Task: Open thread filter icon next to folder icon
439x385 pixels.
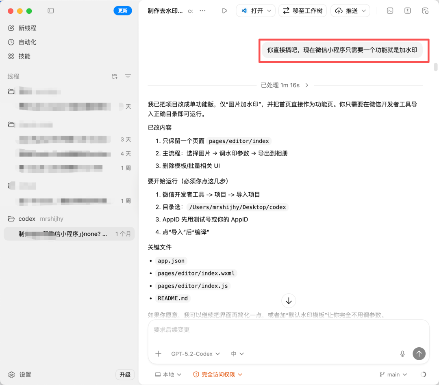Action: [128, 76]
